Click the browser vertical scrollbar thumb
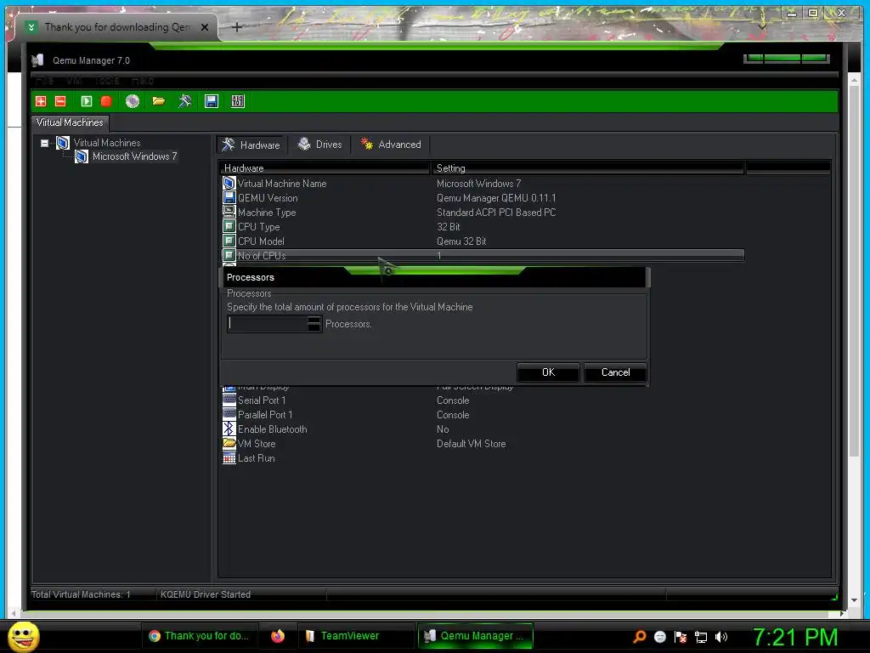The image size is (870, 653). (x=854, y=272)
